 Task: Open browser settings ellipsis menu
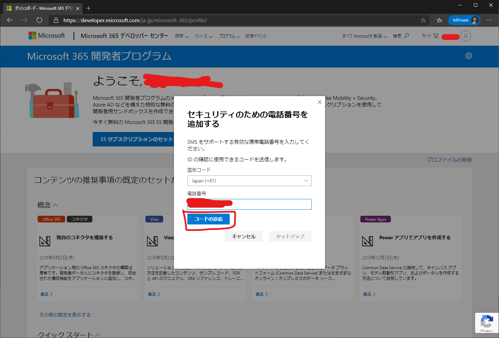(489, 20)
